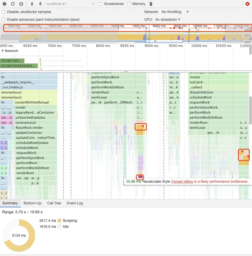Open the localhost #1 profile dropdown
252x256 pixels.
[x=71, y=4]
